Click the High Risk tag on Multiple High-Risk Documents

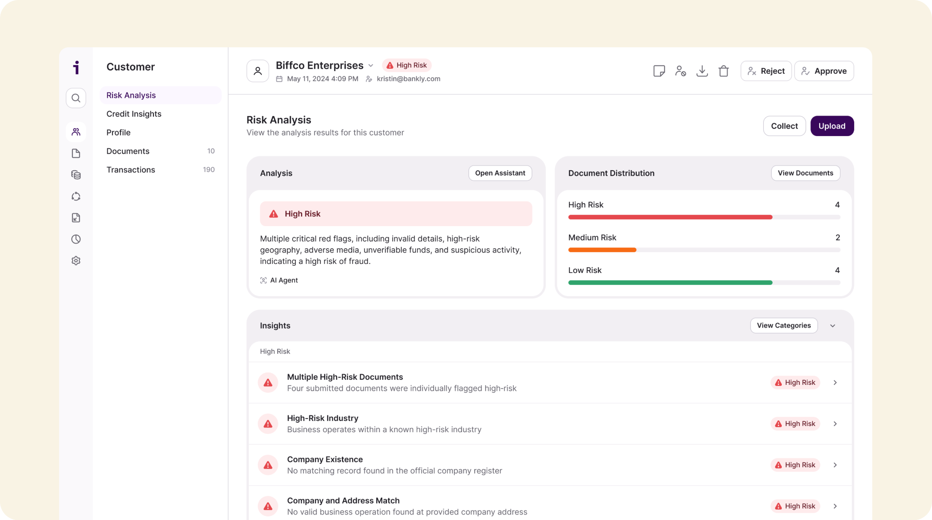click(x=795, y=383)
